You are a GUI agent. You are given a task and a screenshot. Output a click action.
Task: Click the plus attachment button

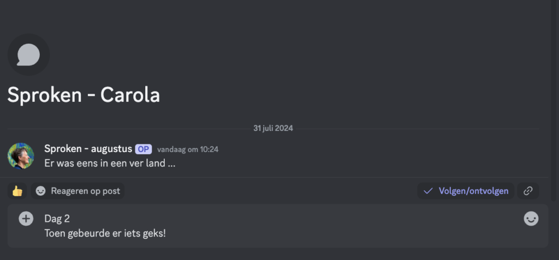coord(26,219)
